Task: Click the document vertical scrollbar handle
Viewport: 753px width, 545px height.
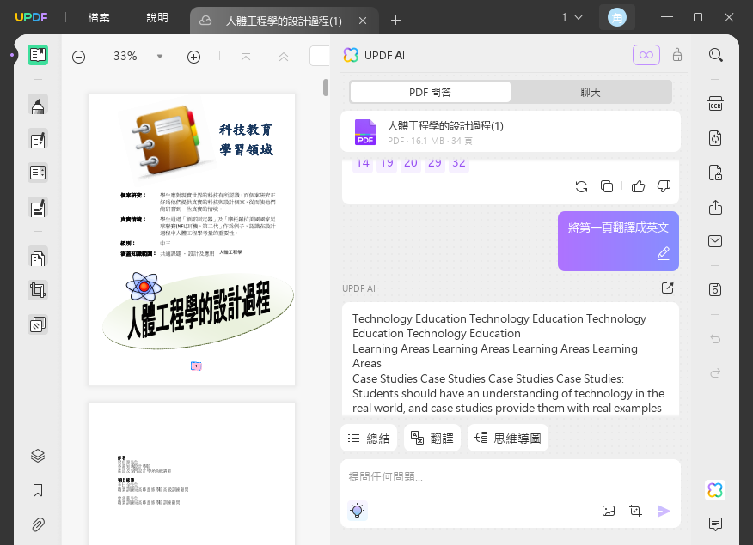Action: [x=326, y=88]
